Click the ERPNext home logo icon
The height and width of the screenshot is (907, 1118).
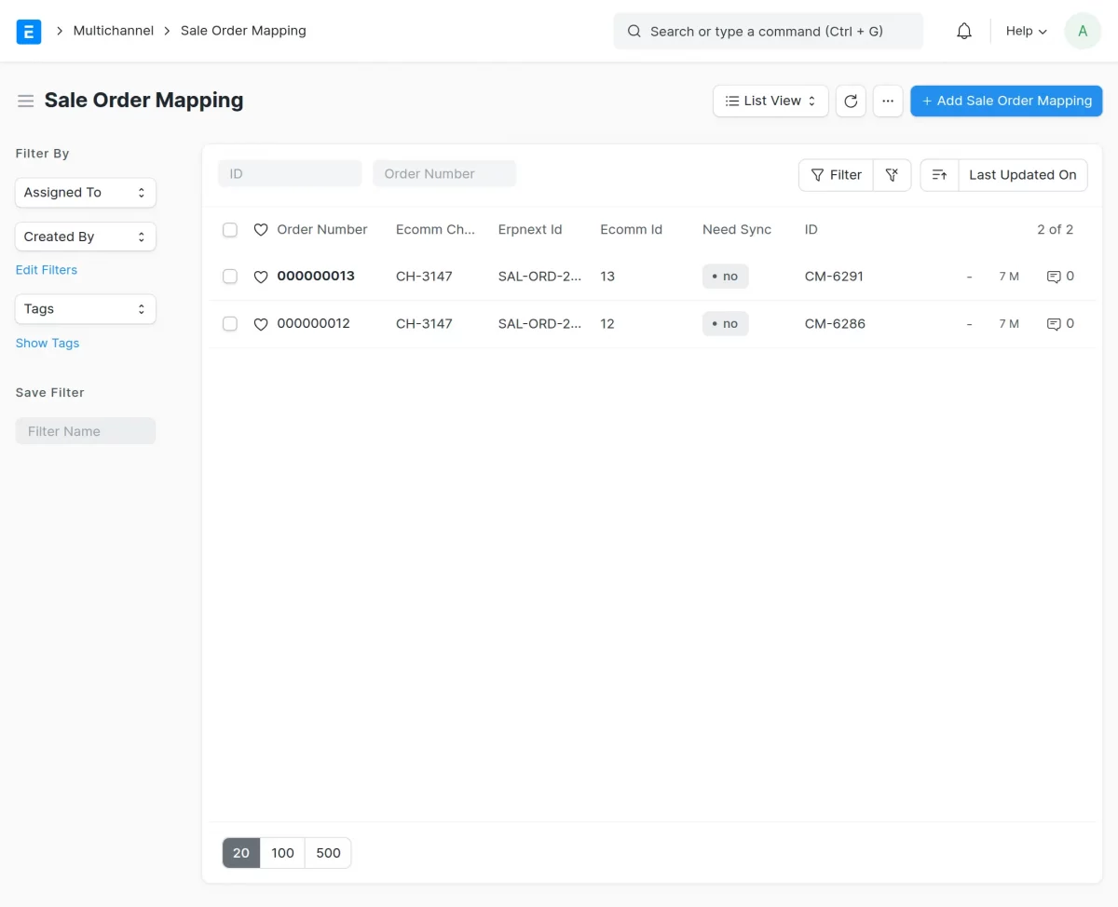tap(29, 31)
